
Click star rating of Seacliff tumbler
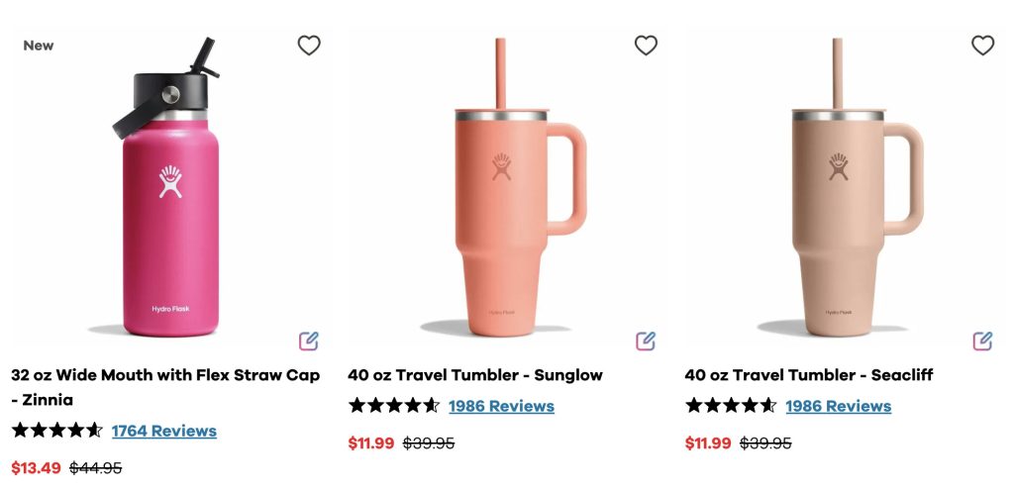point(731,406)
